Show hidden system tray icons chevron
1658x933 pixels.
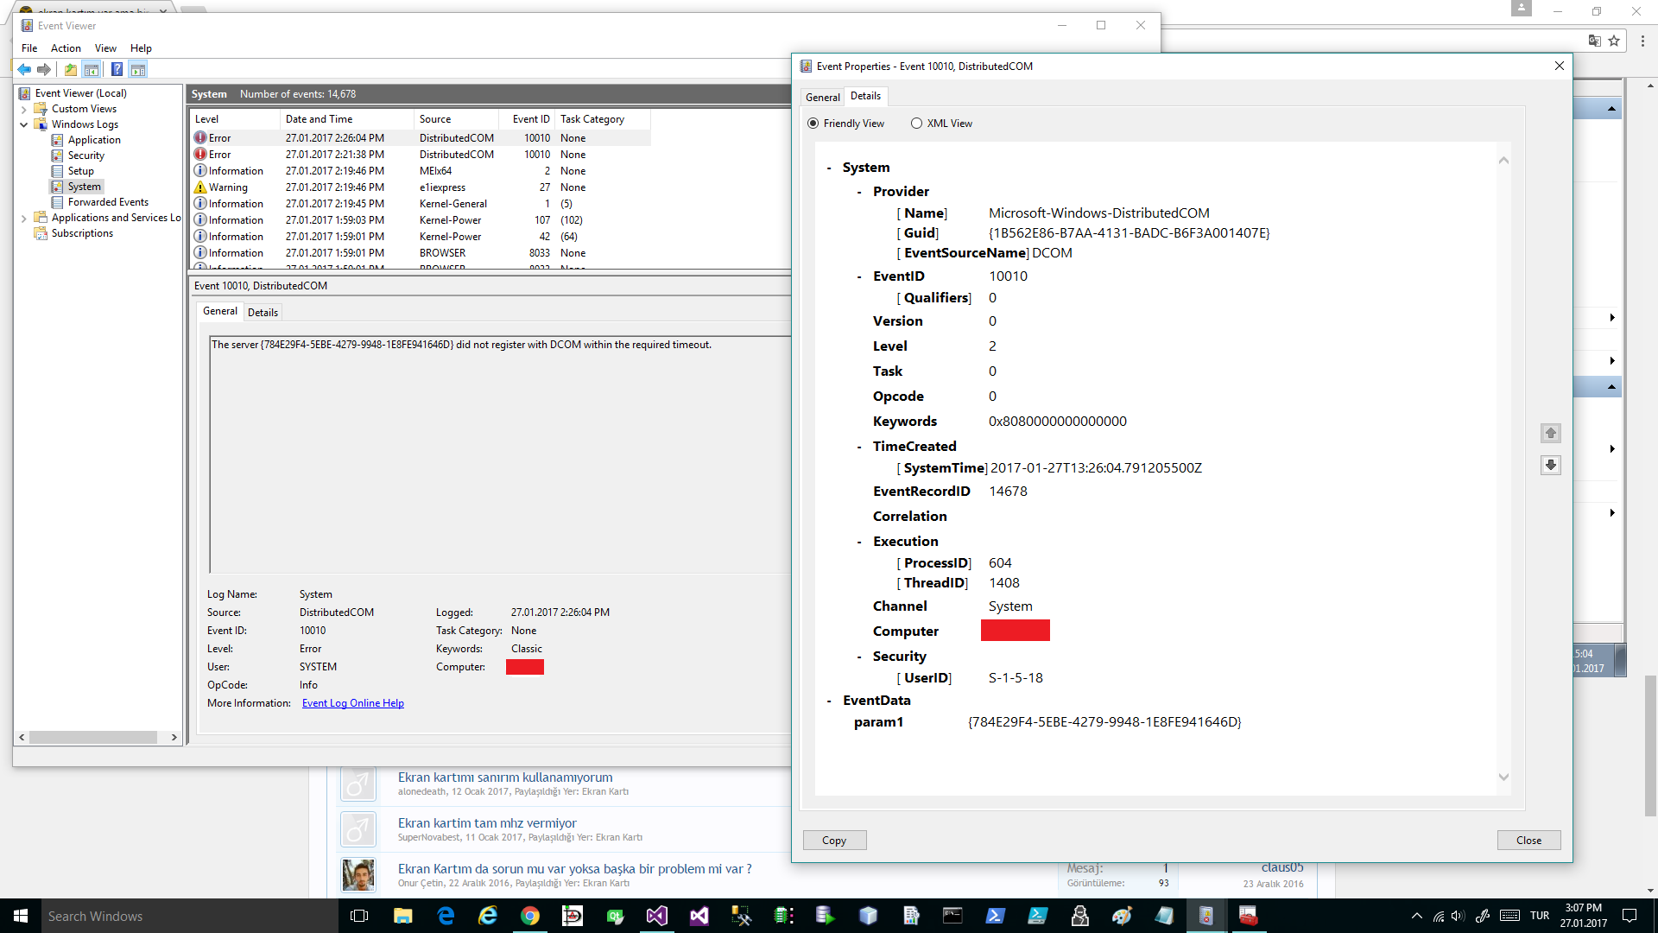point(1416,916)
